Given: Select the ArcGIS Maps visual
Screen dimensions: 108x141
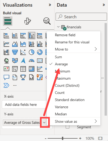Looking at the screenshot, I should (x=40, y=77).
